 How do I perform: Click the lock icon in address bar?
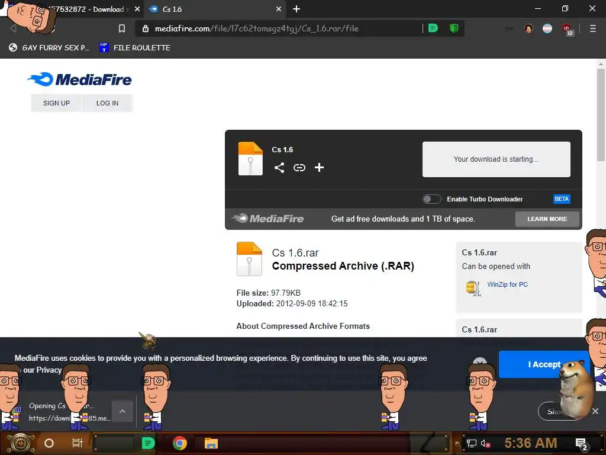146,28
